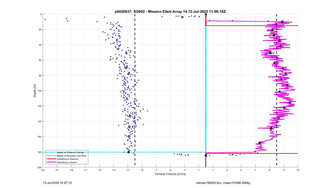
Task: Click x-axis tick label '1'
Action: click(x=213, y=170)
